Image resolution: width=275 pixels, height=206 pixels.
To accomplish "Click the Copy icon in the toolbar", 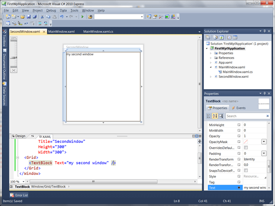I will point(48,17).
